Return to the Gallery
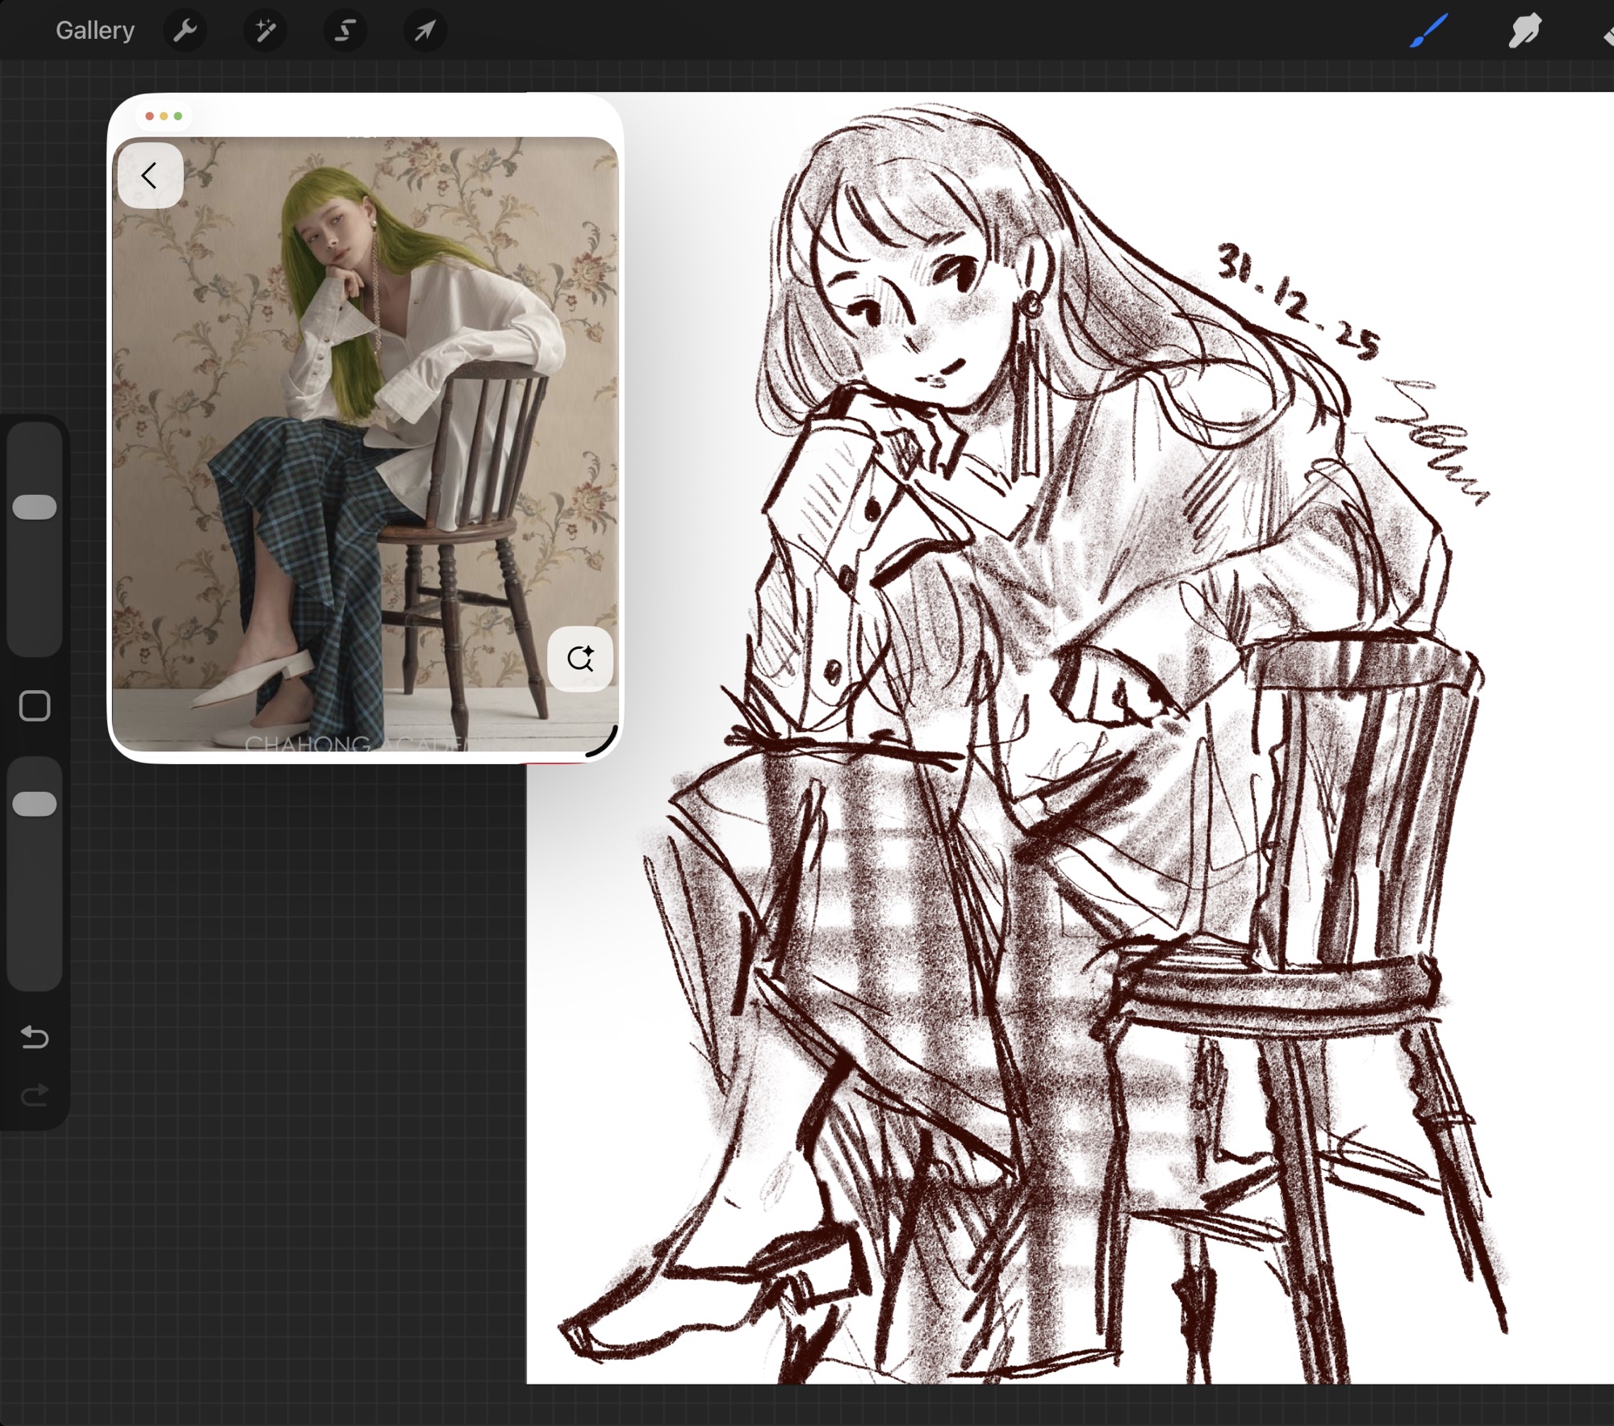Viewport: 1614px width, 1426px height. pyautogui.click(x=94, y=31)
